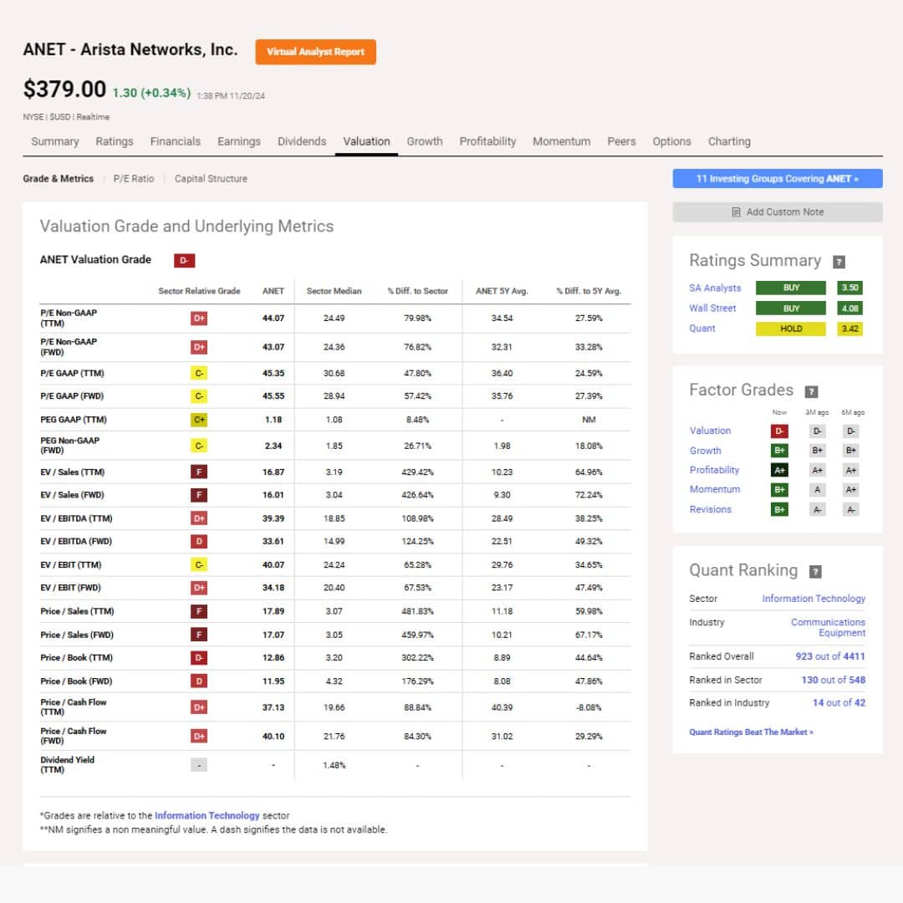Viewport: 903px width, 903px height.
Task: Open the Dividends tab
Action: [x=302, y=141]
